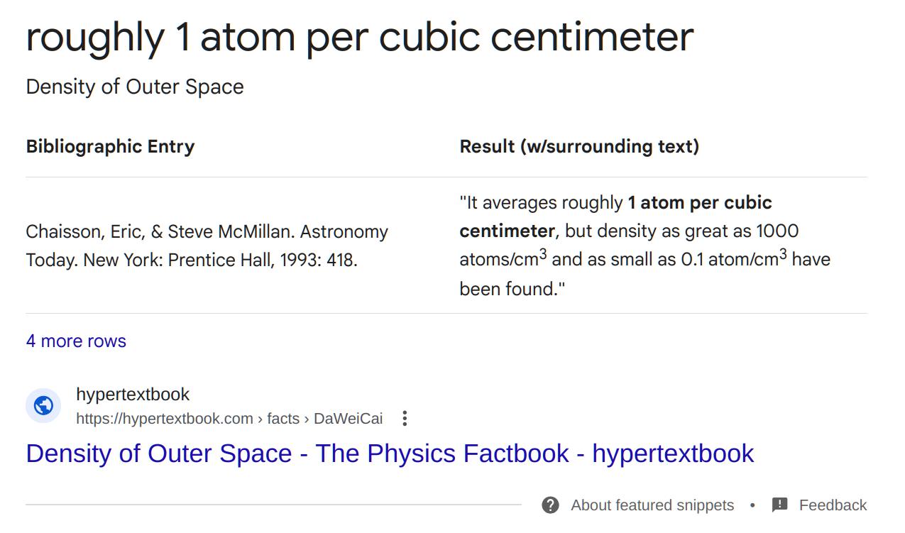Viewport: 905px width, 533px height.
Task: Click the large snippet answer heading
Action: click(360, 37)
